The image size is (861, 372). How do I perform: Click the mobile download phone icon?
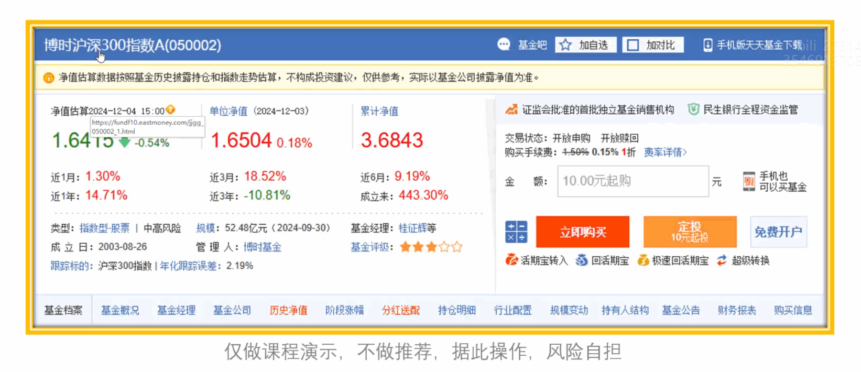point(707,45)
